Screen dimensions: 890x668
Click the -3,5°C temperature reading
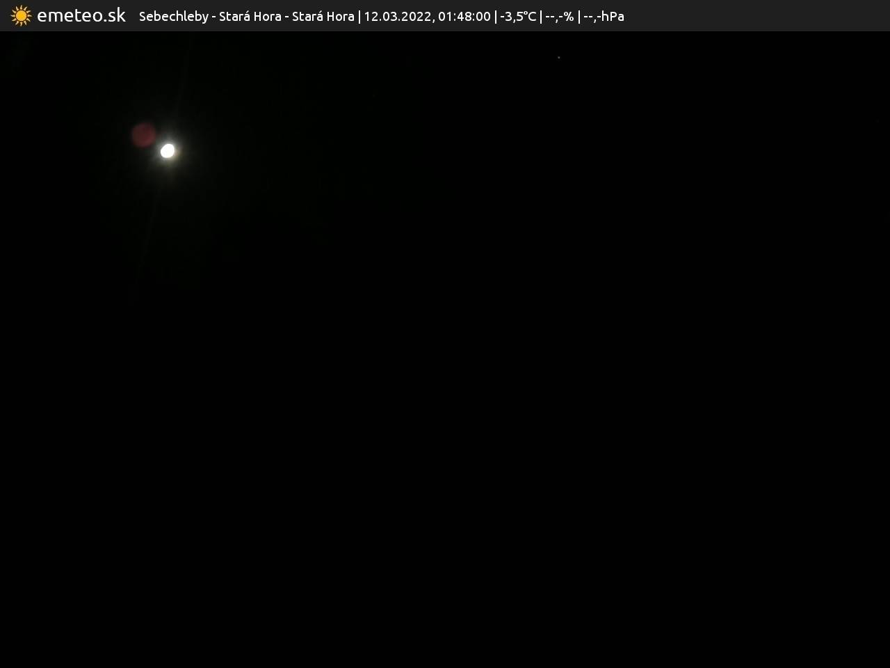(518, 16)
